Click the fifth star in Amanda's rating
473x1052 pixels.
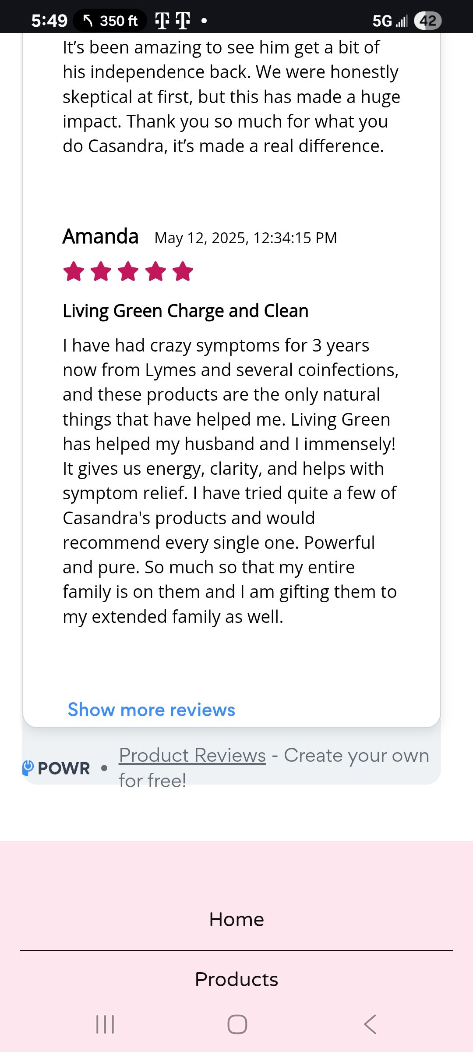pyautogui.click(x=183, y=271)
